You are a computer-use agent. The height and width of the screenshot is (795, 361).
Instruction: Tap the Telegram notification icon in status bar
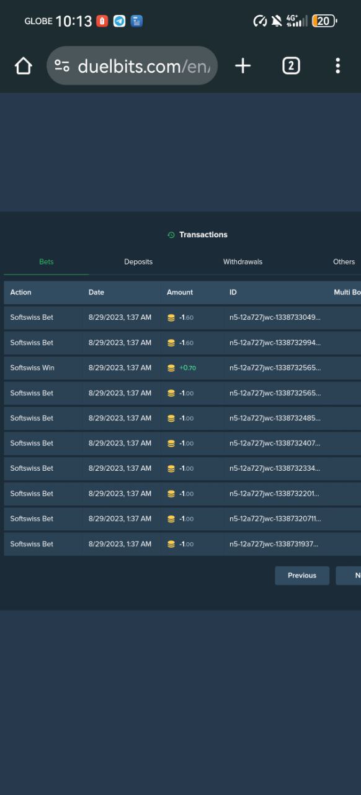(x=119, y=21)
